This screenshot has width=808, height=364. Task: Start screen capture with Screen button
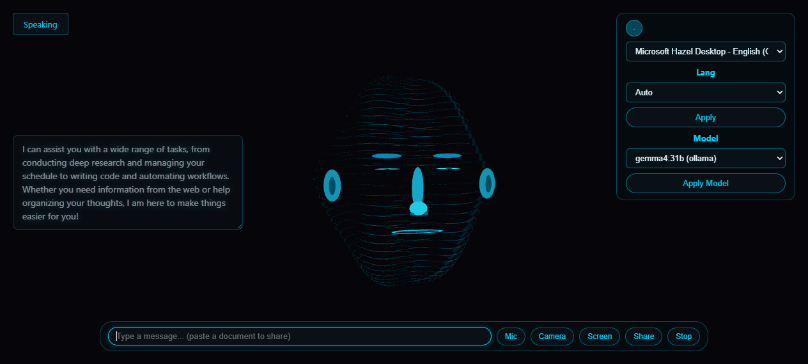click(600, 336)
